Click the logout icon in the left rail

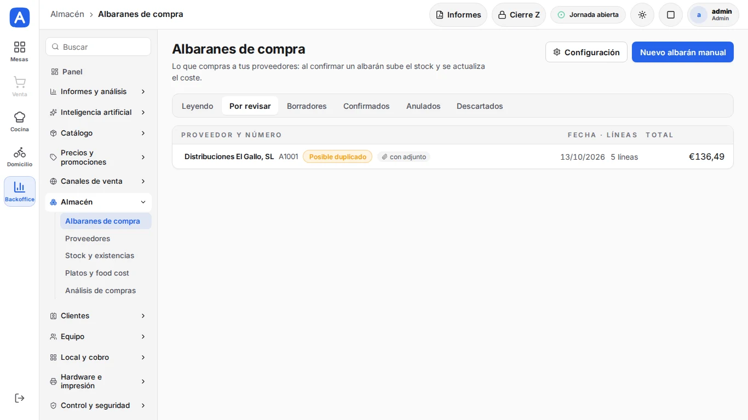click(20, 398)
